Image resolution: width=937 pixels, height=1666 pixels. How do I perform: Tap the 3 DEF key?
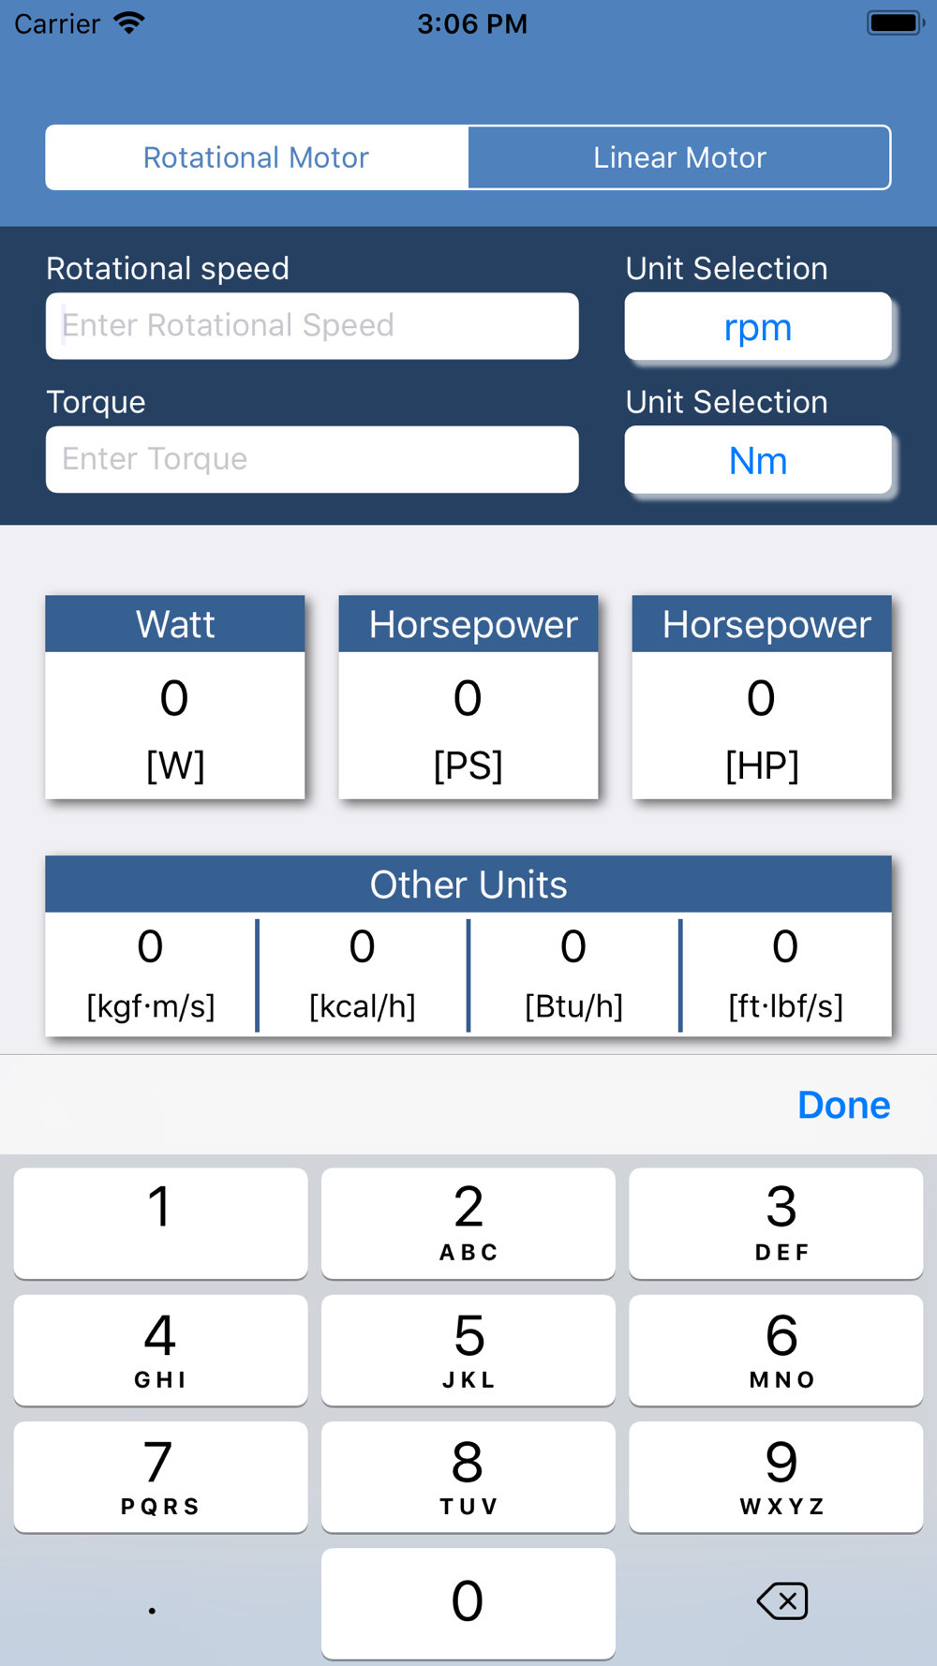(776, 1222)
